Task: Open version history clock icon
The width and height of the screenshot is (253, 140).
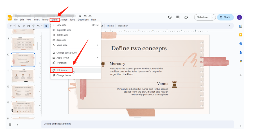Action: [170, 17]
